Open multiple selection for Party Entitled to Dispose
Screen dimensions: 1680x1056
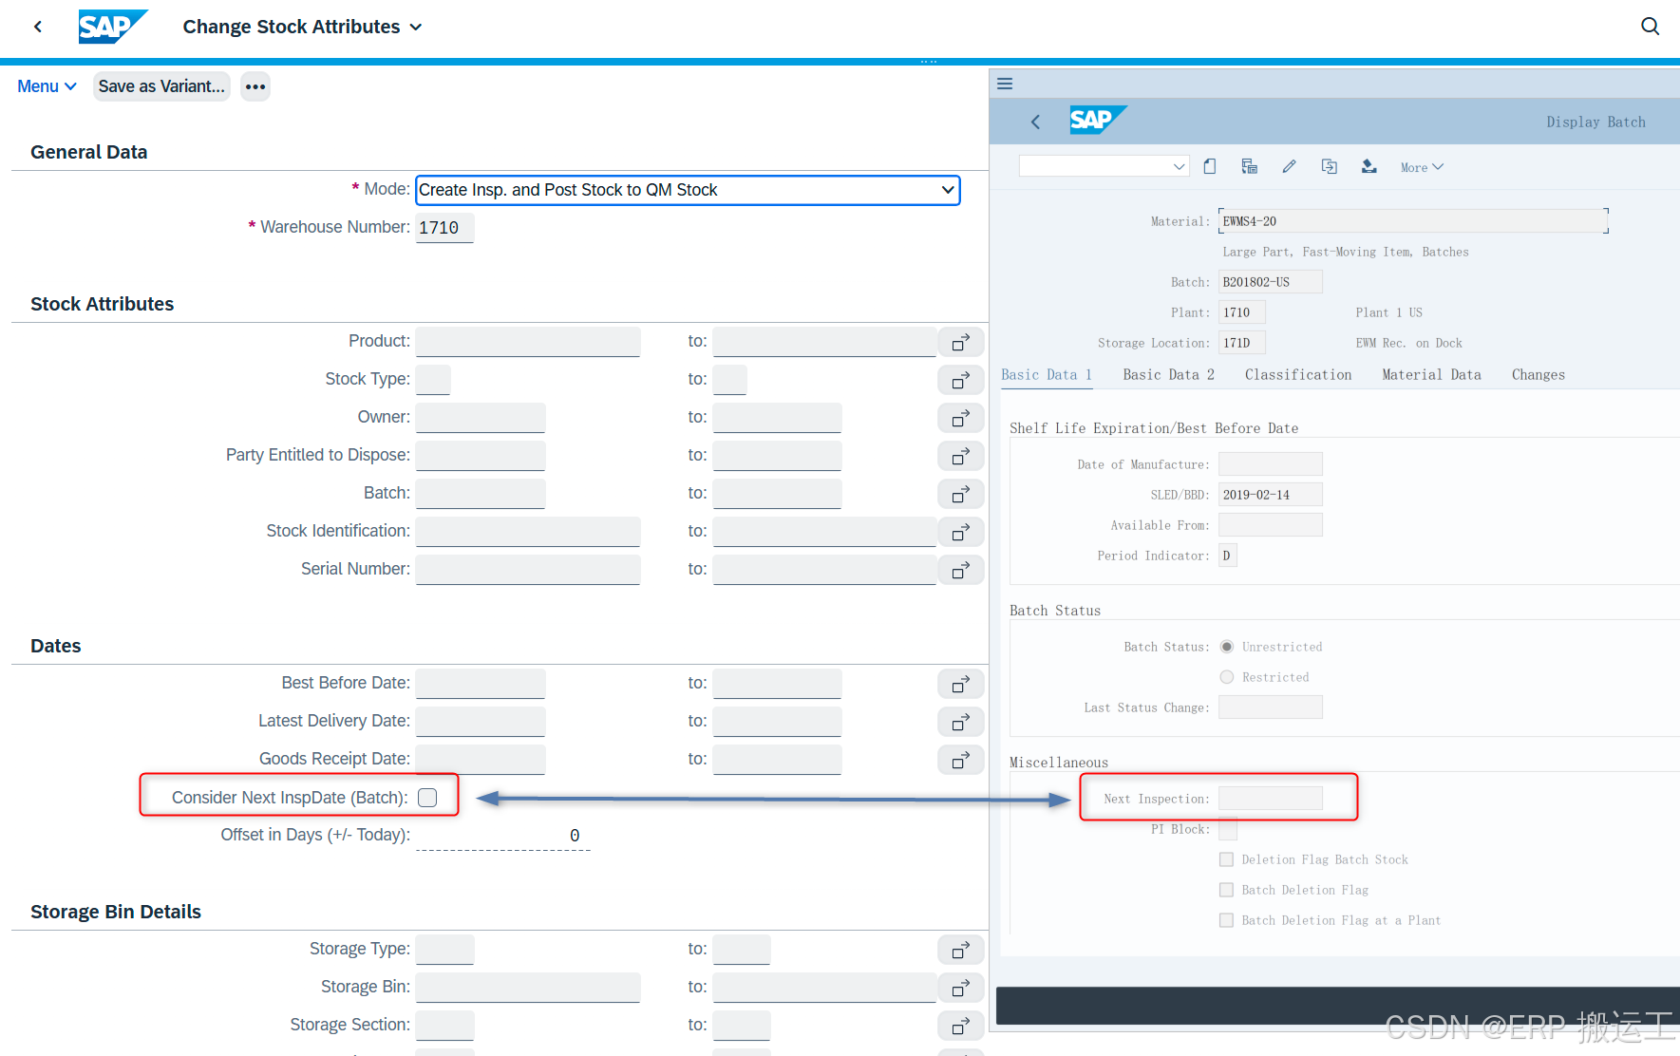point(961,456)
